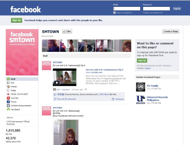Click the globe privacy icon after 14 hours ago
This screenshot has width=190, height=145.
(x=86, y=89)
